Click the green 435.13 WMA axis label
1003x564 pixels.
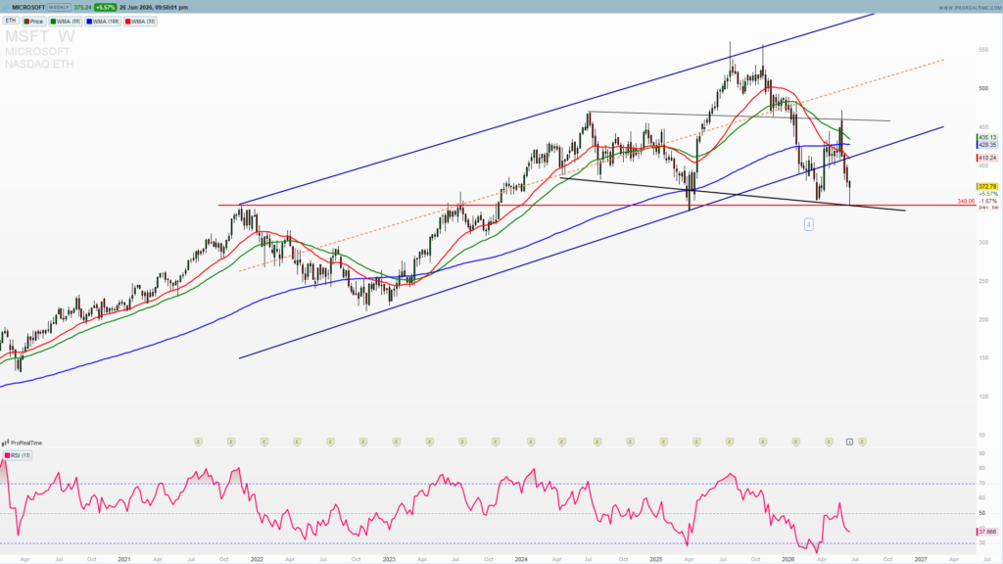[x=987, y=137]
